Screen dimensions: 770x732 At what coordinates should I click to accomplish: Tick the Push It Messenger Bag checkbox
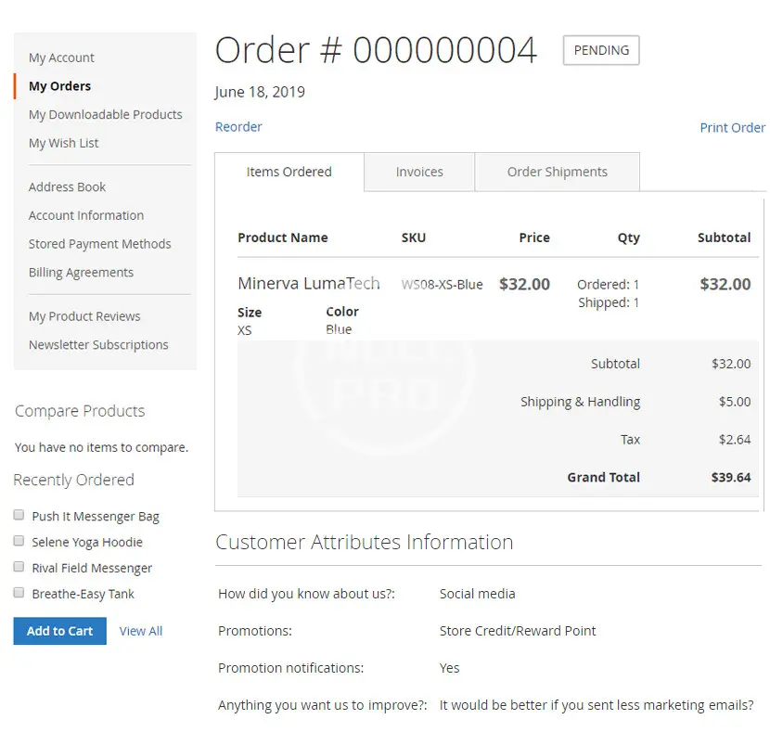(x=19, y=515)
